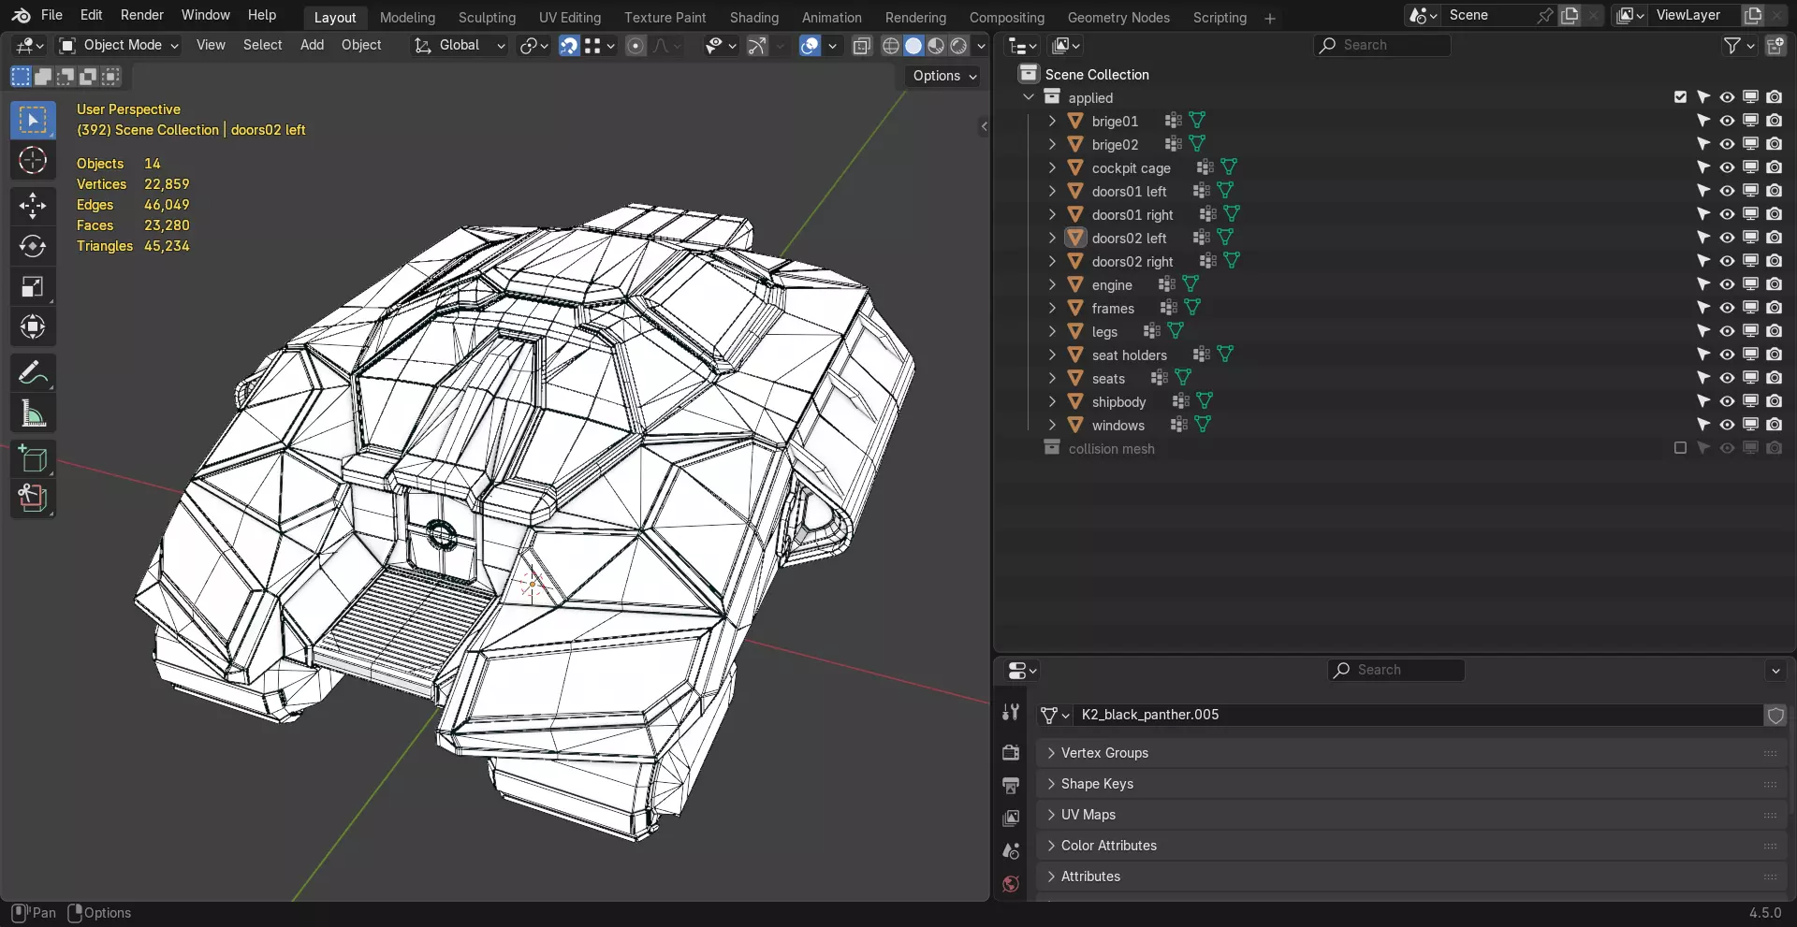Viewport: 1797px width, 927px height.
Task: Disable windows object in renders
Action: pos(1774,425)
